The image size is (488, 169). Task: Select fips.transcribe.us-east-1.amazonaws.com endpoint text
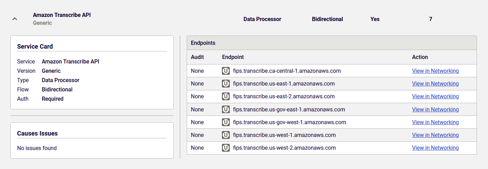284,84
